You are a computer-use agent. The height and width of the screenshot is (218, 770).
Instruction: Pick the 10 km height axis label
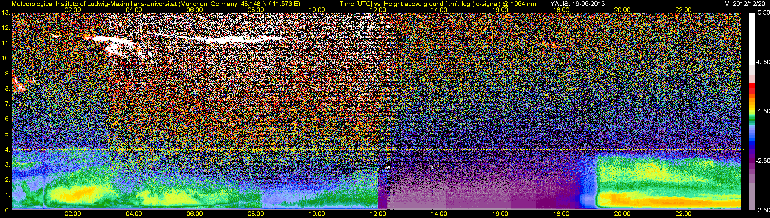5,58
